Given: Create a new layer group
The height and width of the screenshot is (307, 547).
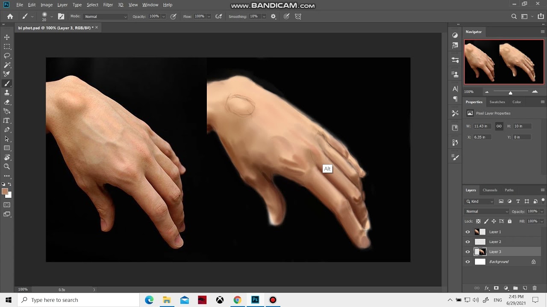Looking at the screenshot, I should pos(515,288).
